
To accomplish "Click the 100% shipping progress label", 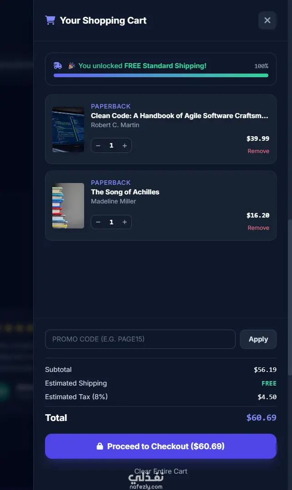I will (x=262, y=66).
